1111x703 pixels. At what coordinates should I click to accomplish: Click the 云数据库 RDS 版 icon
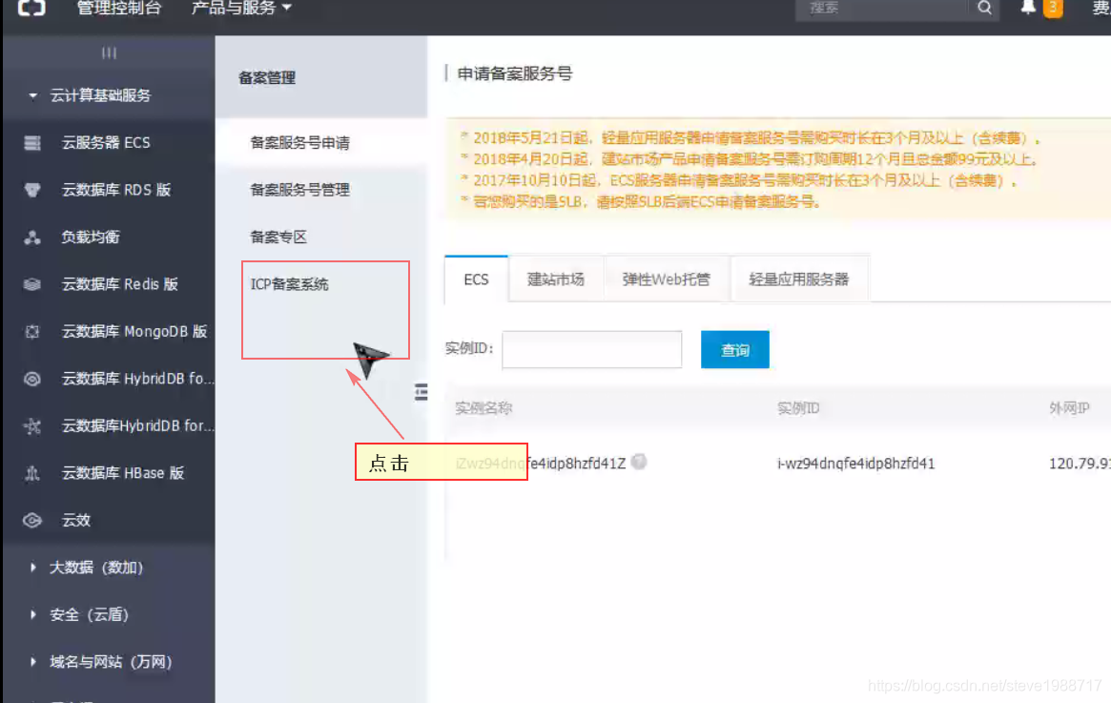click(x=31, y=190)
